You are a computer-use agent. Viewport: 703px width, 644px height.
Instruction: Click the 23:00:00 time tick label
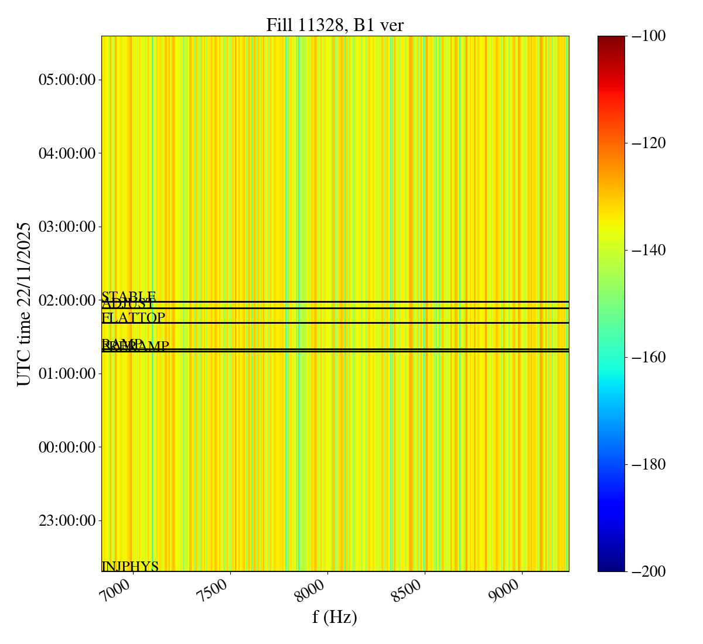click(67, 520)
